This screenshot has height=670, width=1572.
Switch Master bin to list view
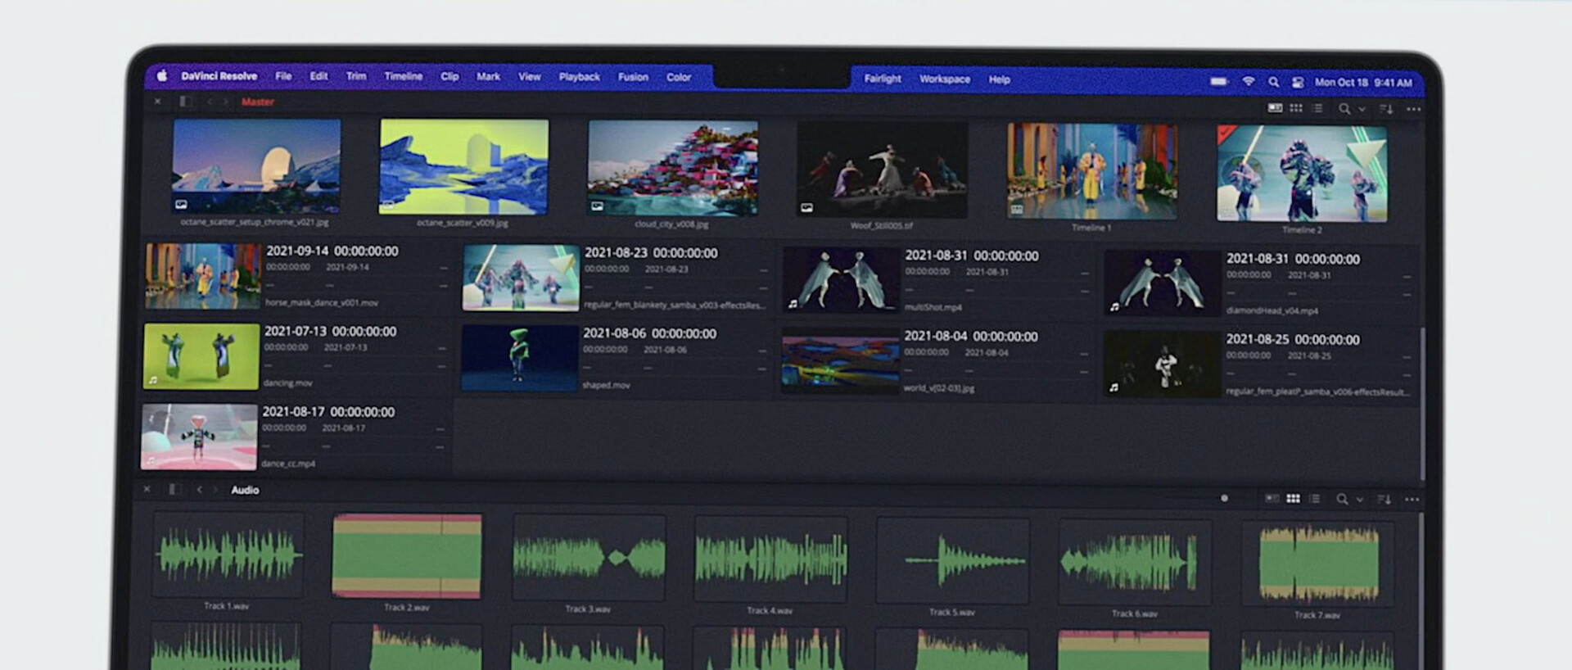(1317, 108)
